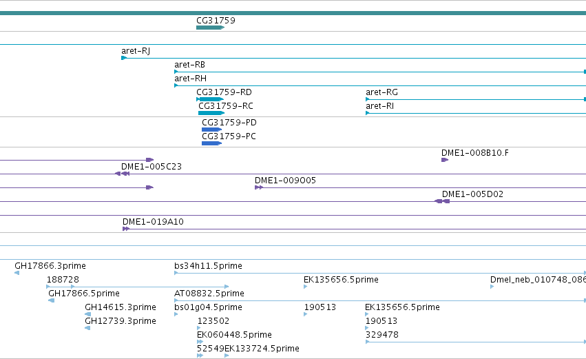Select the CG31759-RD transcript glyph

[210, 99]
